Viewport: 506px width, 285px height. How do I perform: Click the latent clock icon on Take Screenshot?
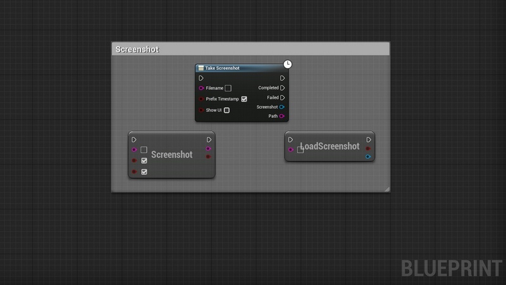288,64
